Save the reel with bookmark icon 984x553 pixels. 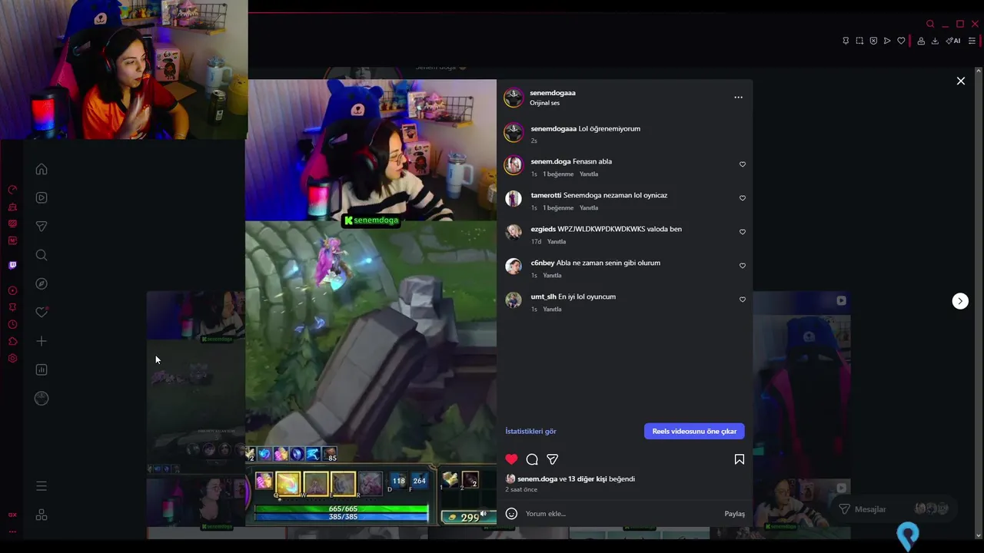pos(739,459)
